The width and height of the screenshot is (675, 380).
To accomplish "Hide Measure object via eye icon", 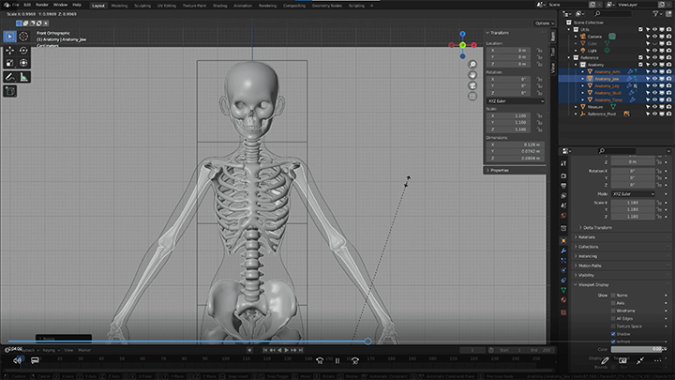I will [x=654, y=107].
